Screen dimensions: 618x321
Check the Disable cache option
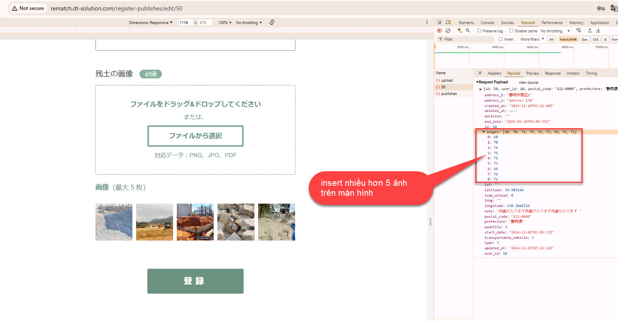pos(511,31)
